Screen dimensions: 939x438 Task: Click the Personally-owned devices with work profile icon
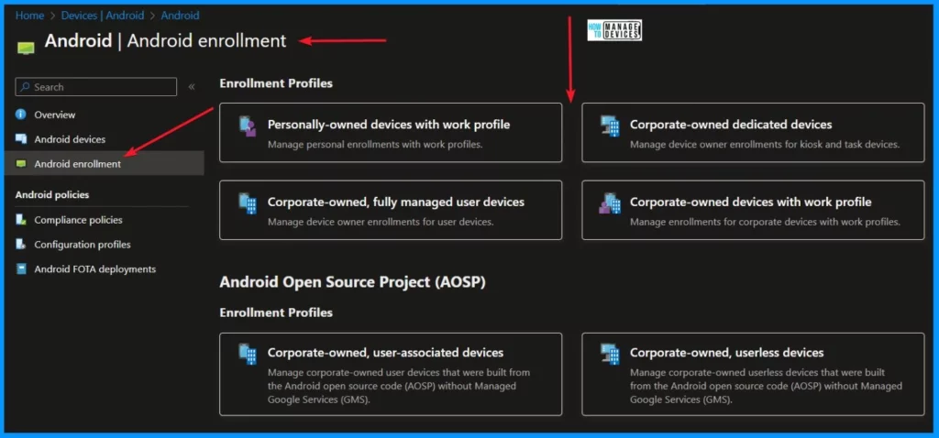pyautogui.click(x=248, y=126)
